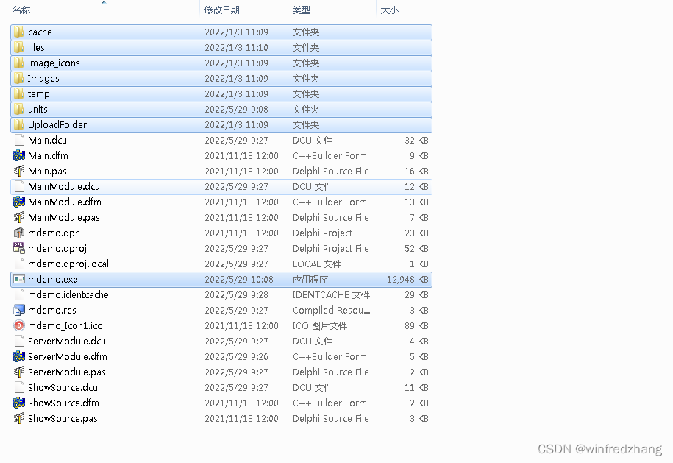Sort by the 修改日期 column header

pyautogui.click(x=243, y=10)
